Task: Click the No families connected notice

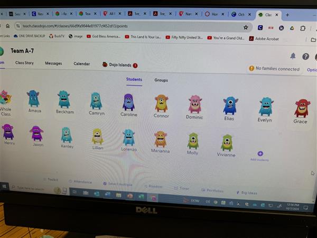Action: 274,69
